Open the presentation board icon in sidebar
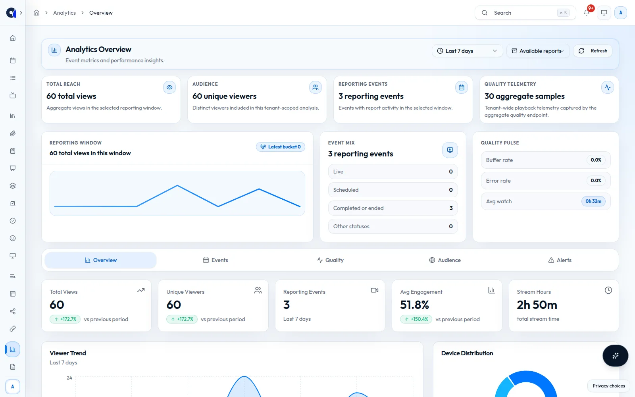The height and width of the screenshot is (397, 635). [13, 168]
